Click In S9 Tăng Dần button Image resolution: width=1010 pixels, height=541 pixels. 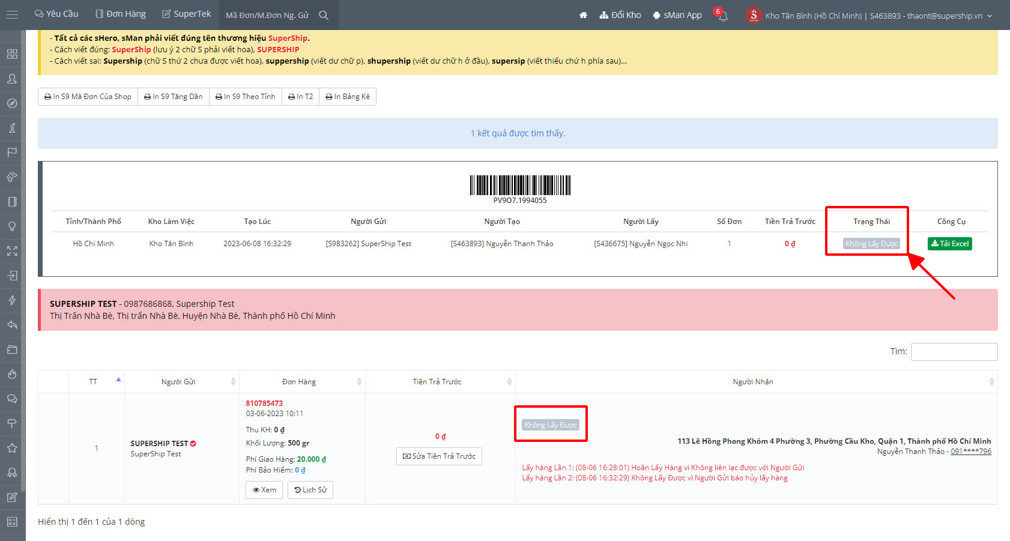click(174, 97)
